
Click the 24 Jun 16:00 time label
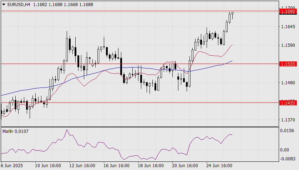[219, 166]
